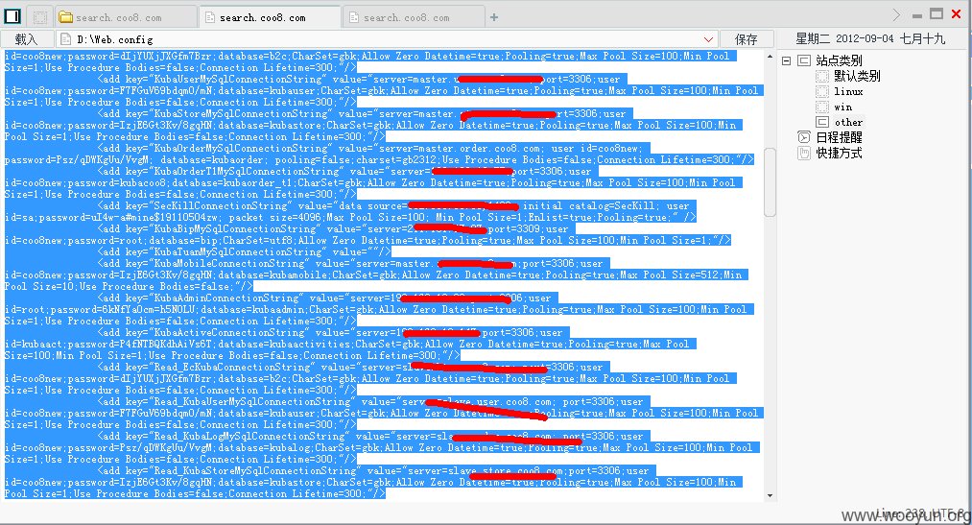Click the 站点类别 category icon

pyautogui.click(x=804, y=60)
